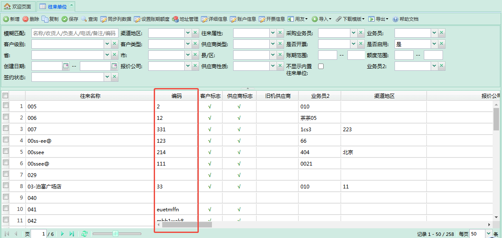Check the 不显示内置往来单位 checkbox

click(x=321, y=66)
